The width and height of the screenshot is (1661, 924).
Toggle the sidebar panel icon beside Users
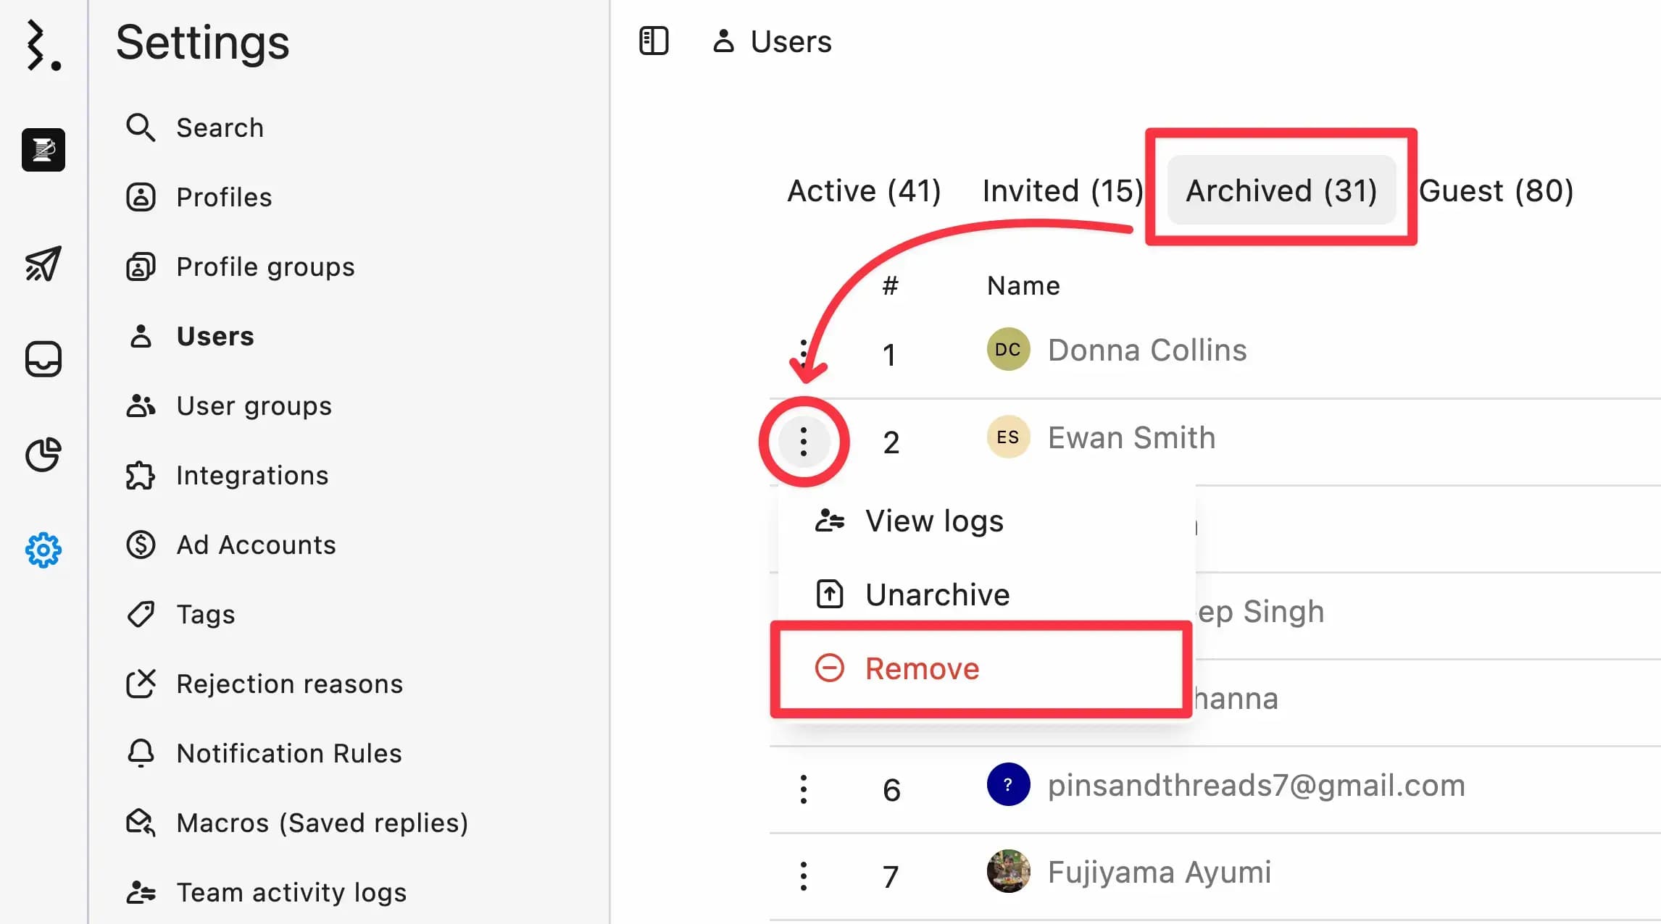click(x=654, y=41)
